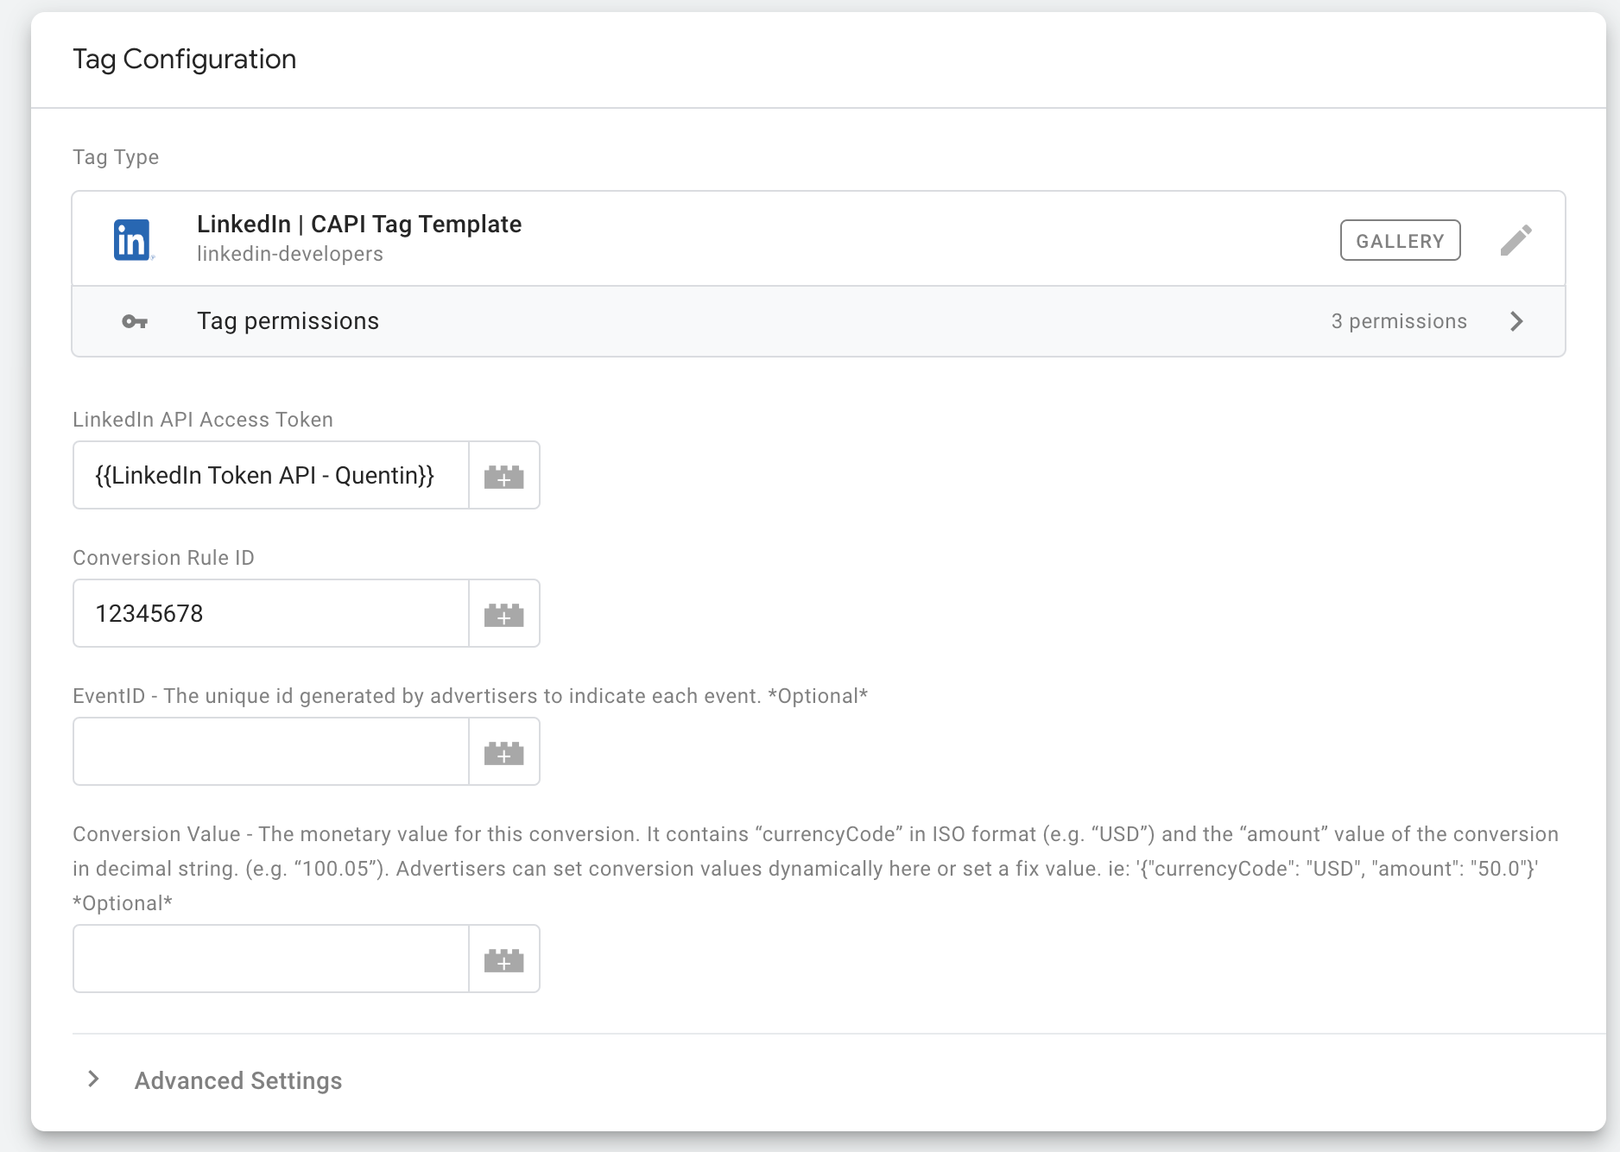Click the EventID description label
Image resolution: width=1620 pixels, height=1152 pixels.
point(470,696)
